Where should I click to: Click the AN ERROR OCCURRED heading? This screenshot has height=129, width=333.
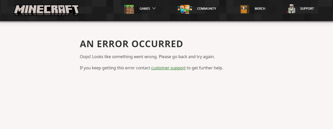[132, 44]
